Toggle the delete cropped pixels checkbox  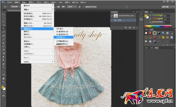click(x=84, y=7)
